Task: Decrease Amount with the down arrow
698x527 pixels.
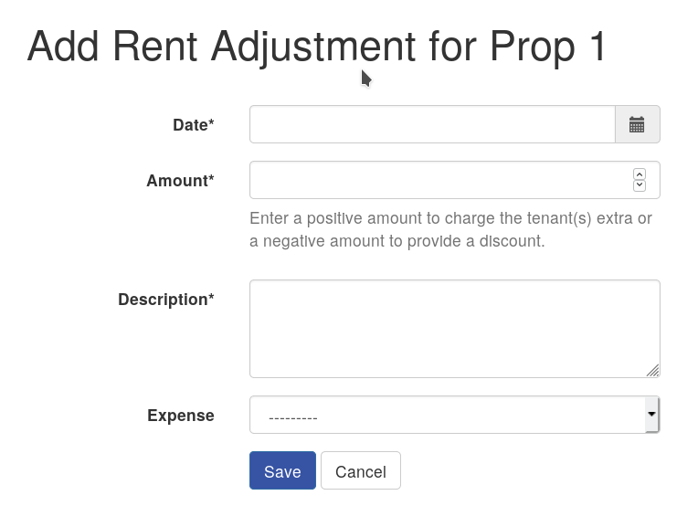Action: tap(640, 185)
